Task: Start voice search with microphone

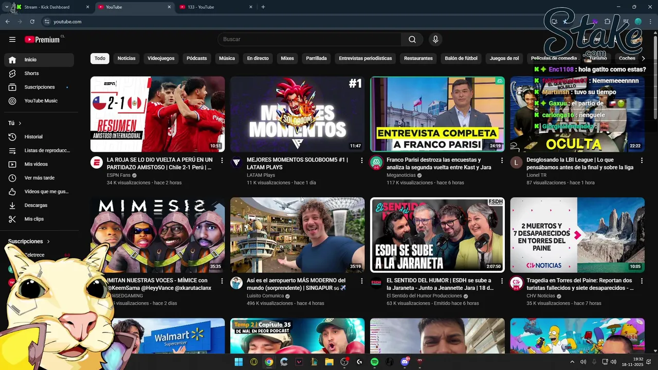Action: click(435, 40)
